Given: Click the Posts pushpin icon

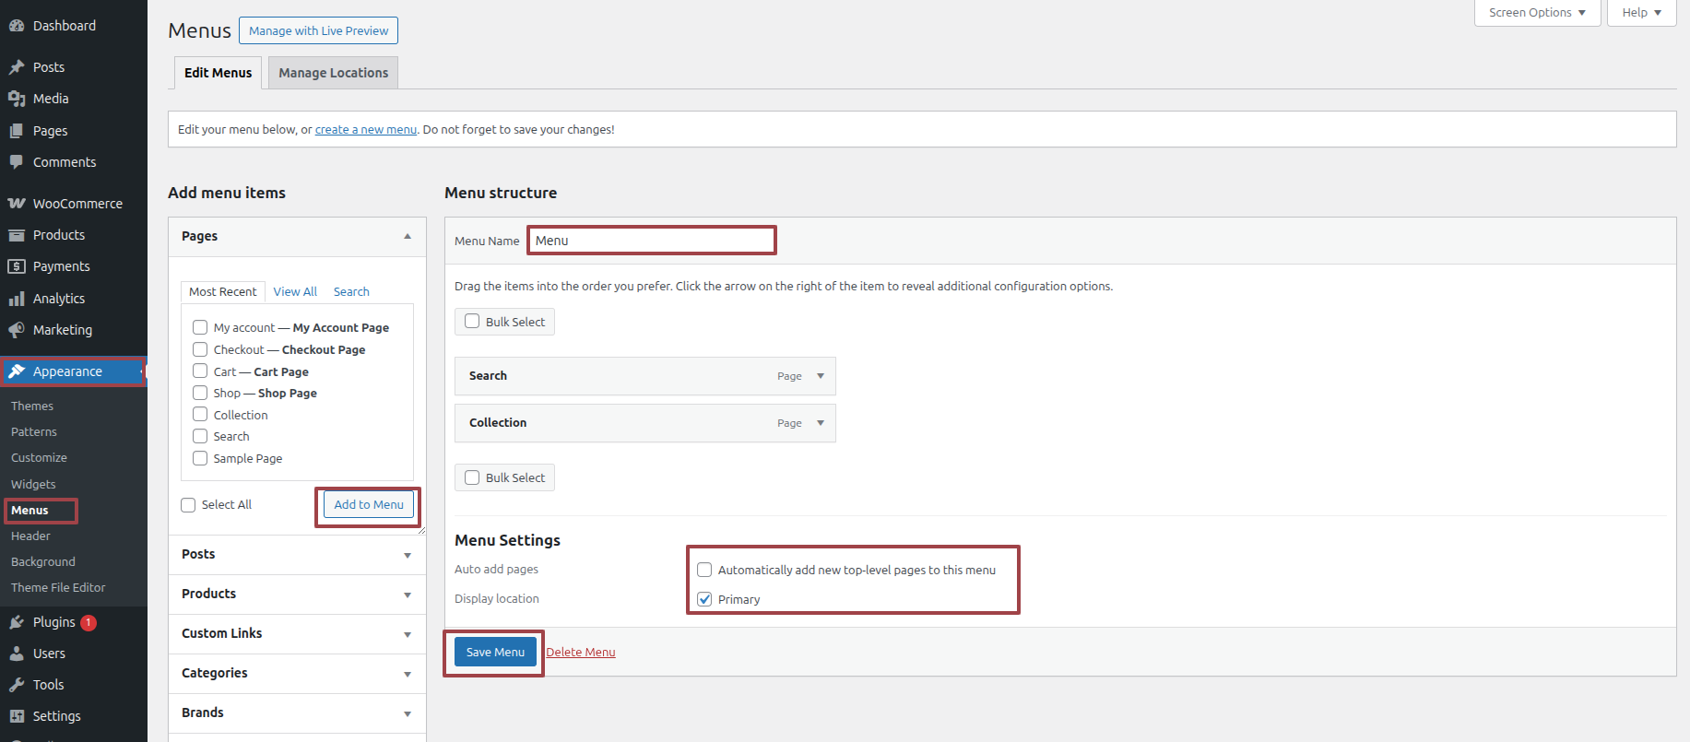Looking at the screenshot, I should (17, 67).
